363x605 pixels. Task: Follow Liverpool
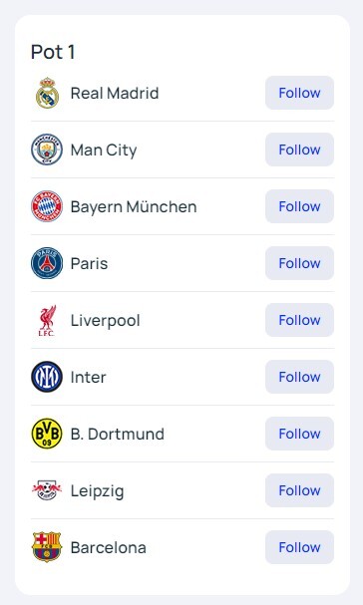299,320
